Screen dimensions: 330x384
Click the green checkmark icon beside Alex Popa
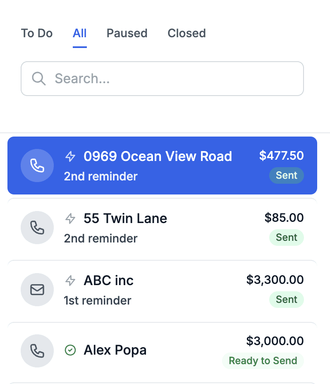[x=71, y=350]
